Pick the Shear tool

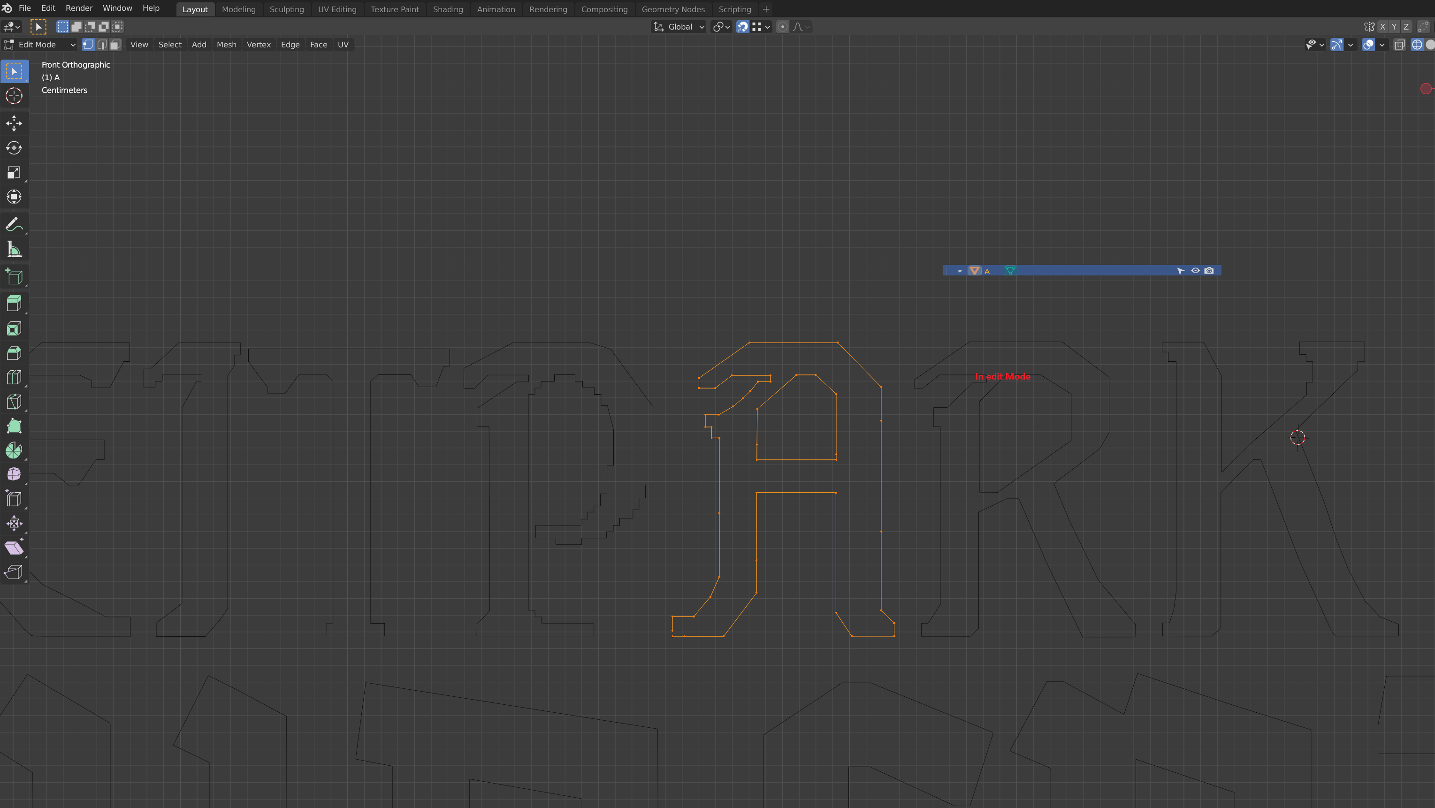(14, 548)
